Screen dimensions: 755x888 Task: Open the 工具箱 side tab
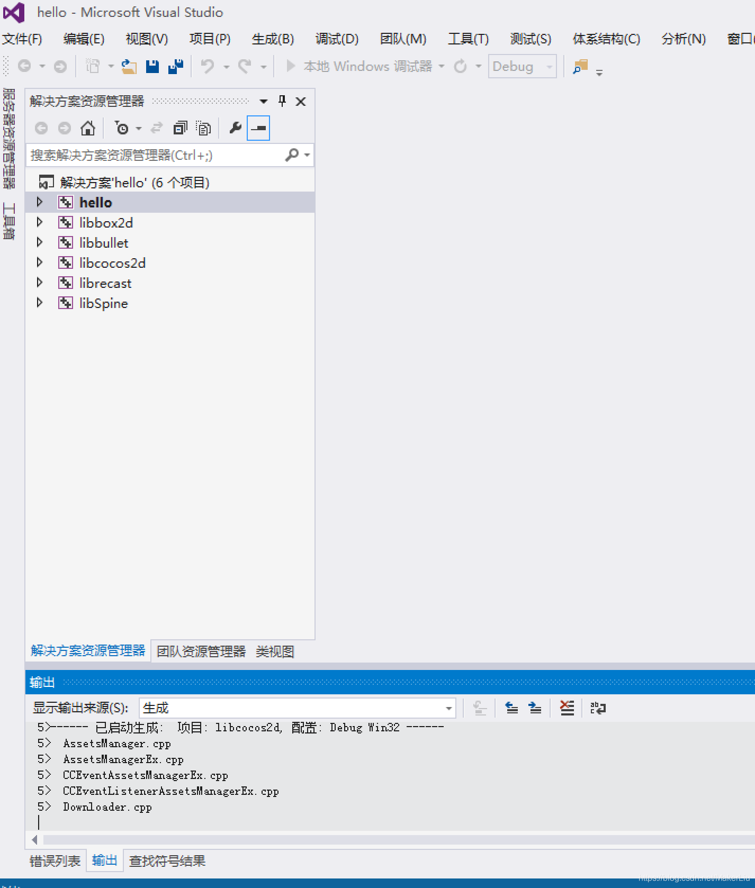coord(9,221)
